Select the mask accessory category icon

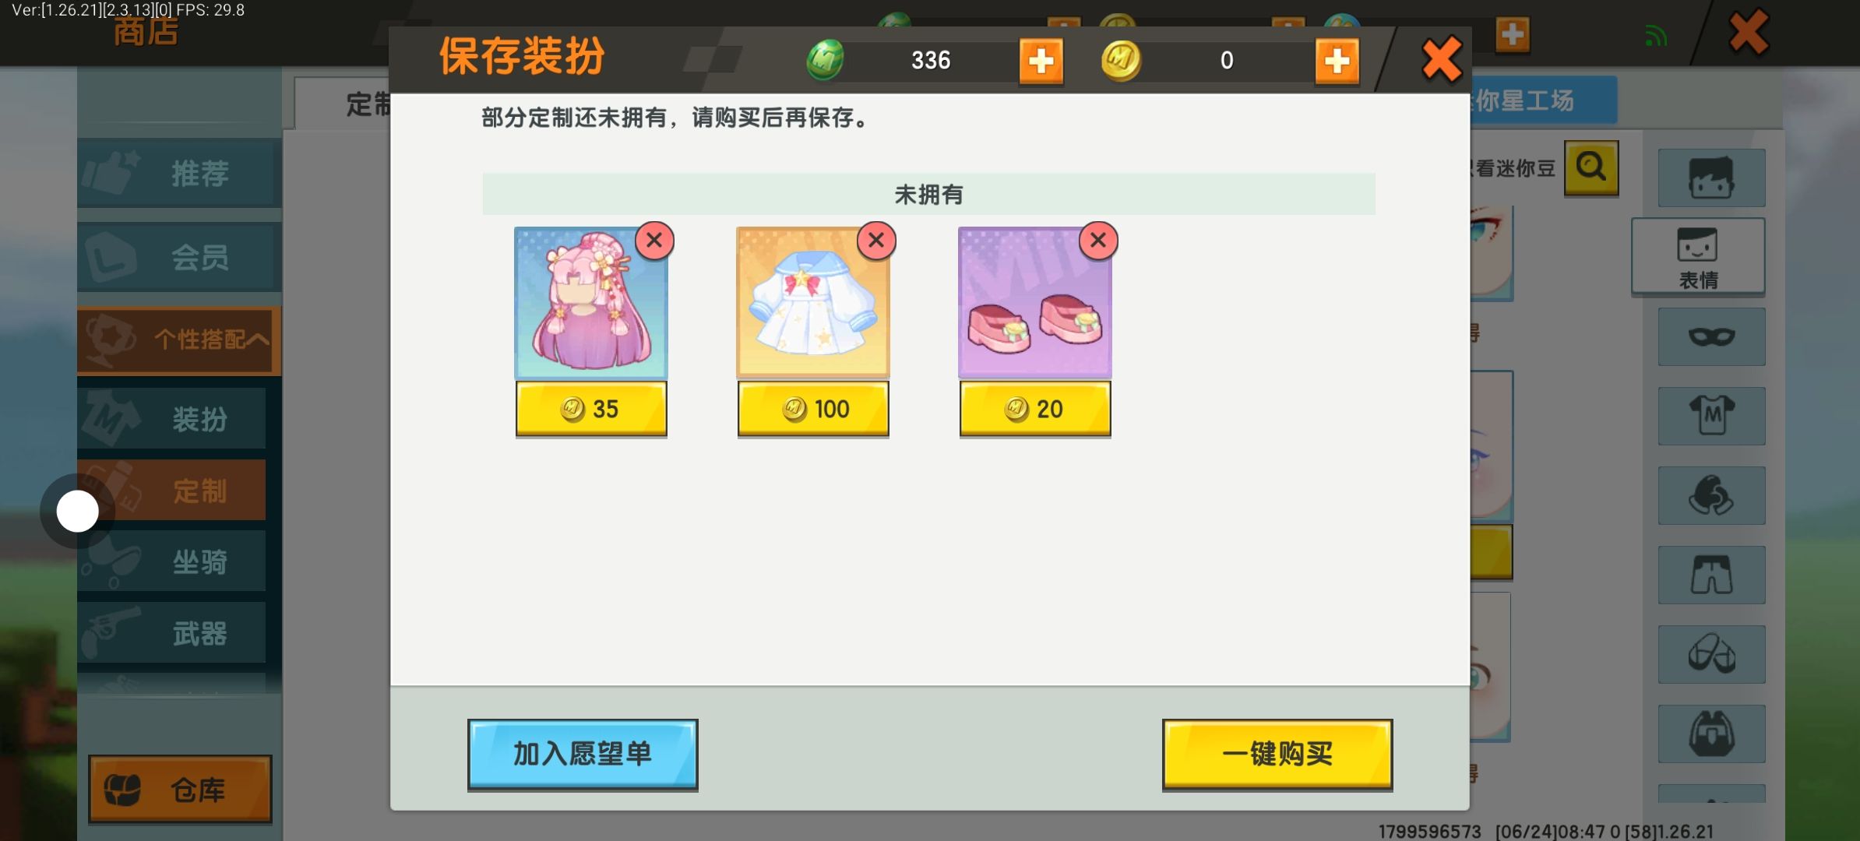tap(1711, 336)
